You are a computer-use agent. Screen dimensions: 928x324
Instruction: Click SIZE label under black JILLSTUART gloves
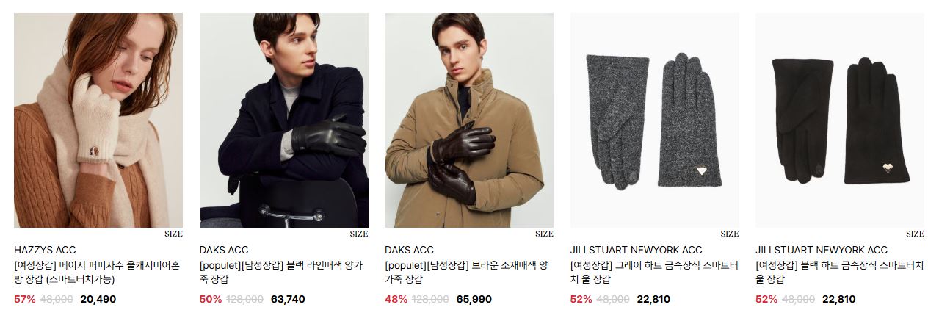coord(915,234)
